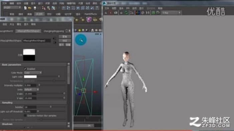Viewport: 234px width, 131px height.
Task: Click the Show button in Attribute Editor
Action: [x=61, y=45]
